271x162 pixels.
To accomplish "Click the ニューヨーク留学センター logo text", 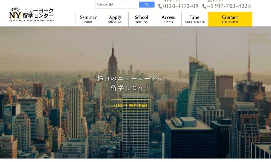I will click(x=38, y=13).
